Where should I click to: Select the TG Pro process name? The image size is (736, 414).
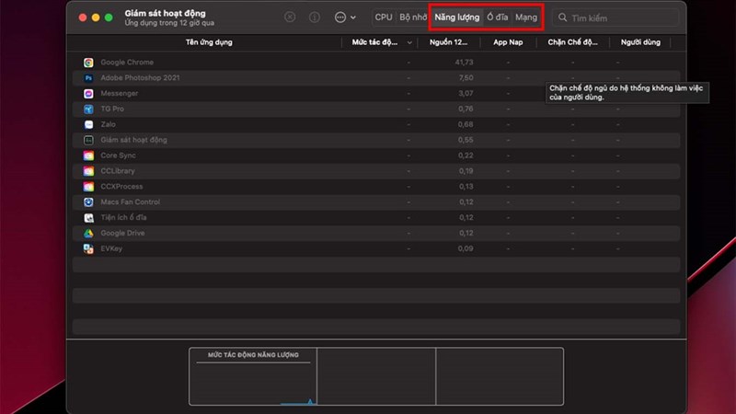(x=112, y=109)
